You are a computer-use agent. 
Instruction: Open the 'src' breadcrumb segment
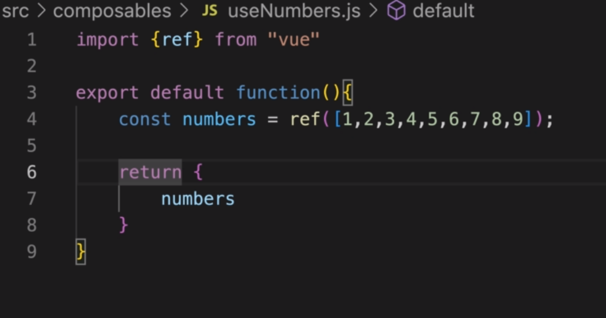point(15,11)
